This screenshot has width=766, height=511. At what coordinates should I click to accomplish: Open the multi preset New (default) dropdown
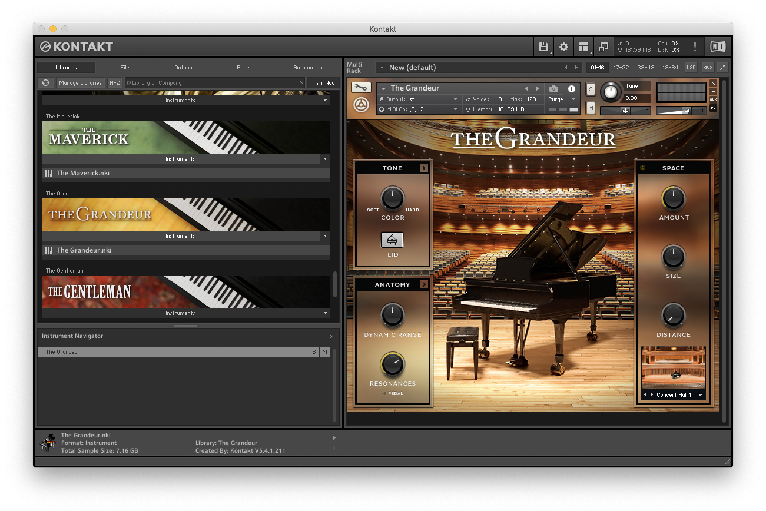click(381, 67)
